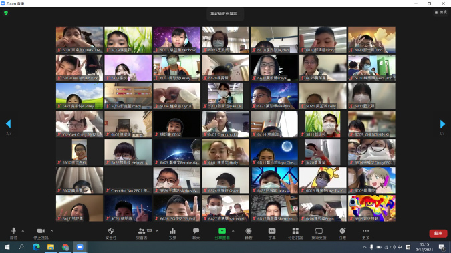Stop video using the camera icon
The width and height of the screenshot is (451, 253).
[41, 233]
